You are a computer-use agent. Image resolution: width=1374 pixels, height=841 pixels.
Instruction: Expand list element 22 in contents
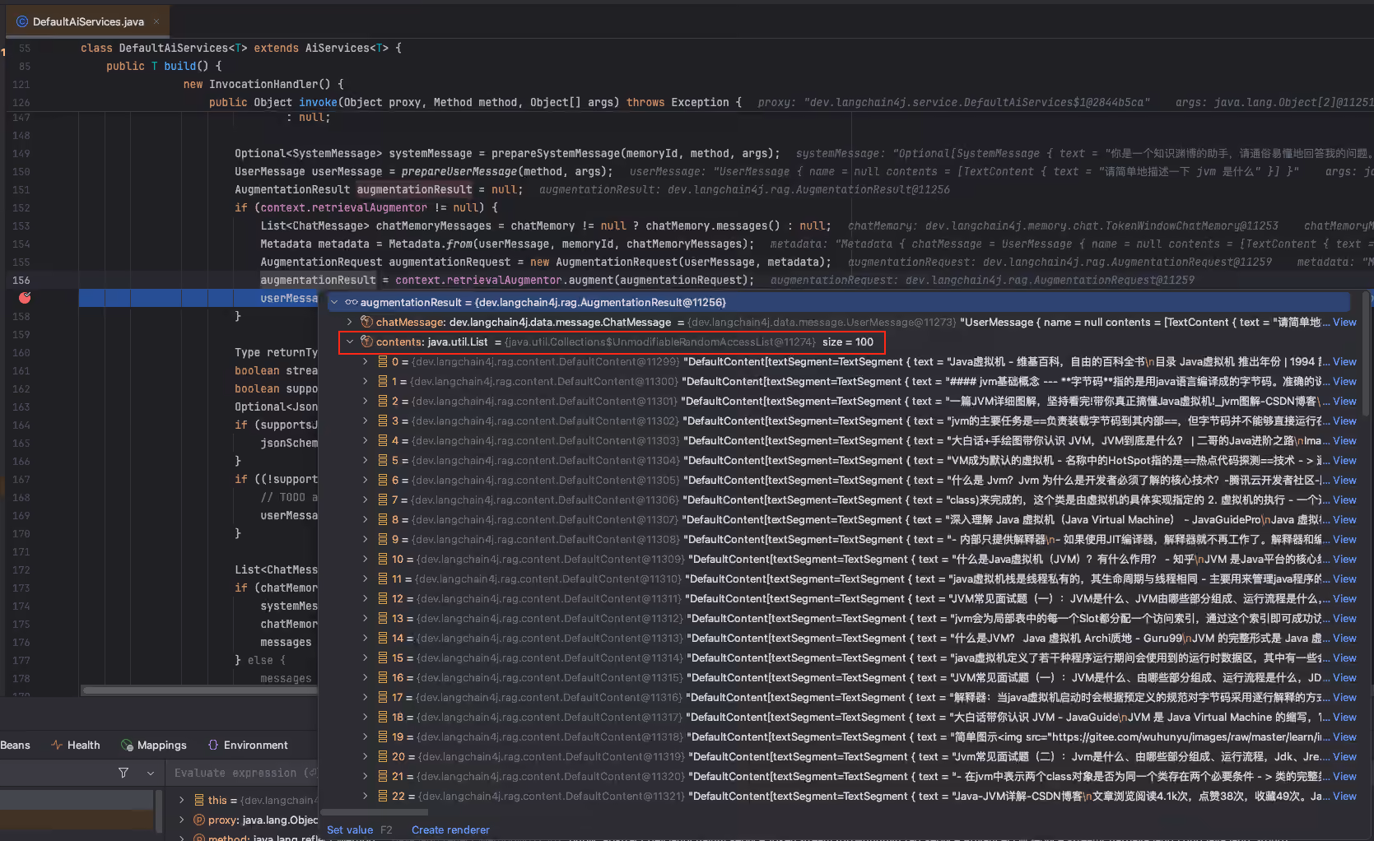pyautogui.click(x=366, y=796)
